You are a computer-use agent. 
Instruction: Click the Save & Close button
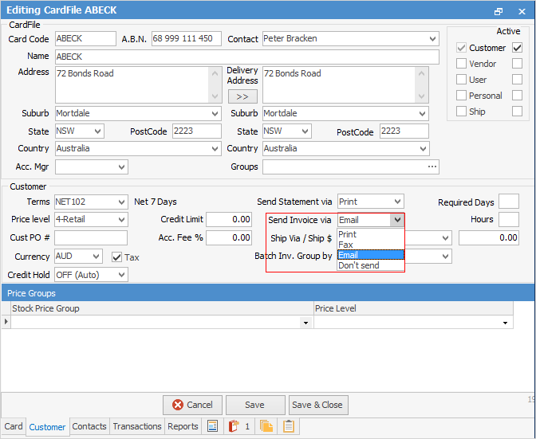coord(317,405)
